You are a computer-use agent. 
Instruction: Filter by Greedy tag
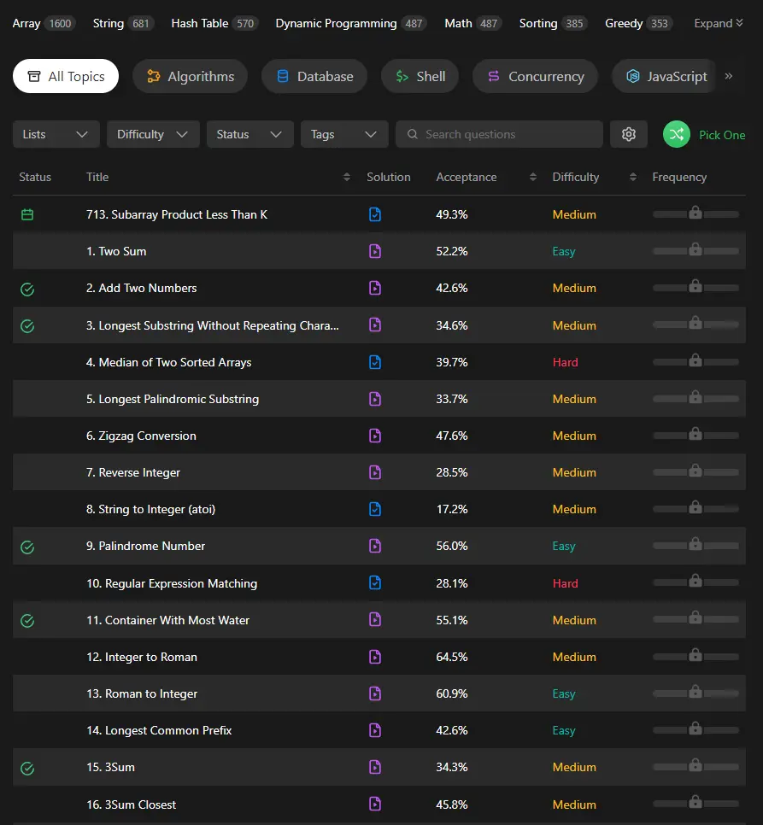pyautogui.click(x=638, y=23)
